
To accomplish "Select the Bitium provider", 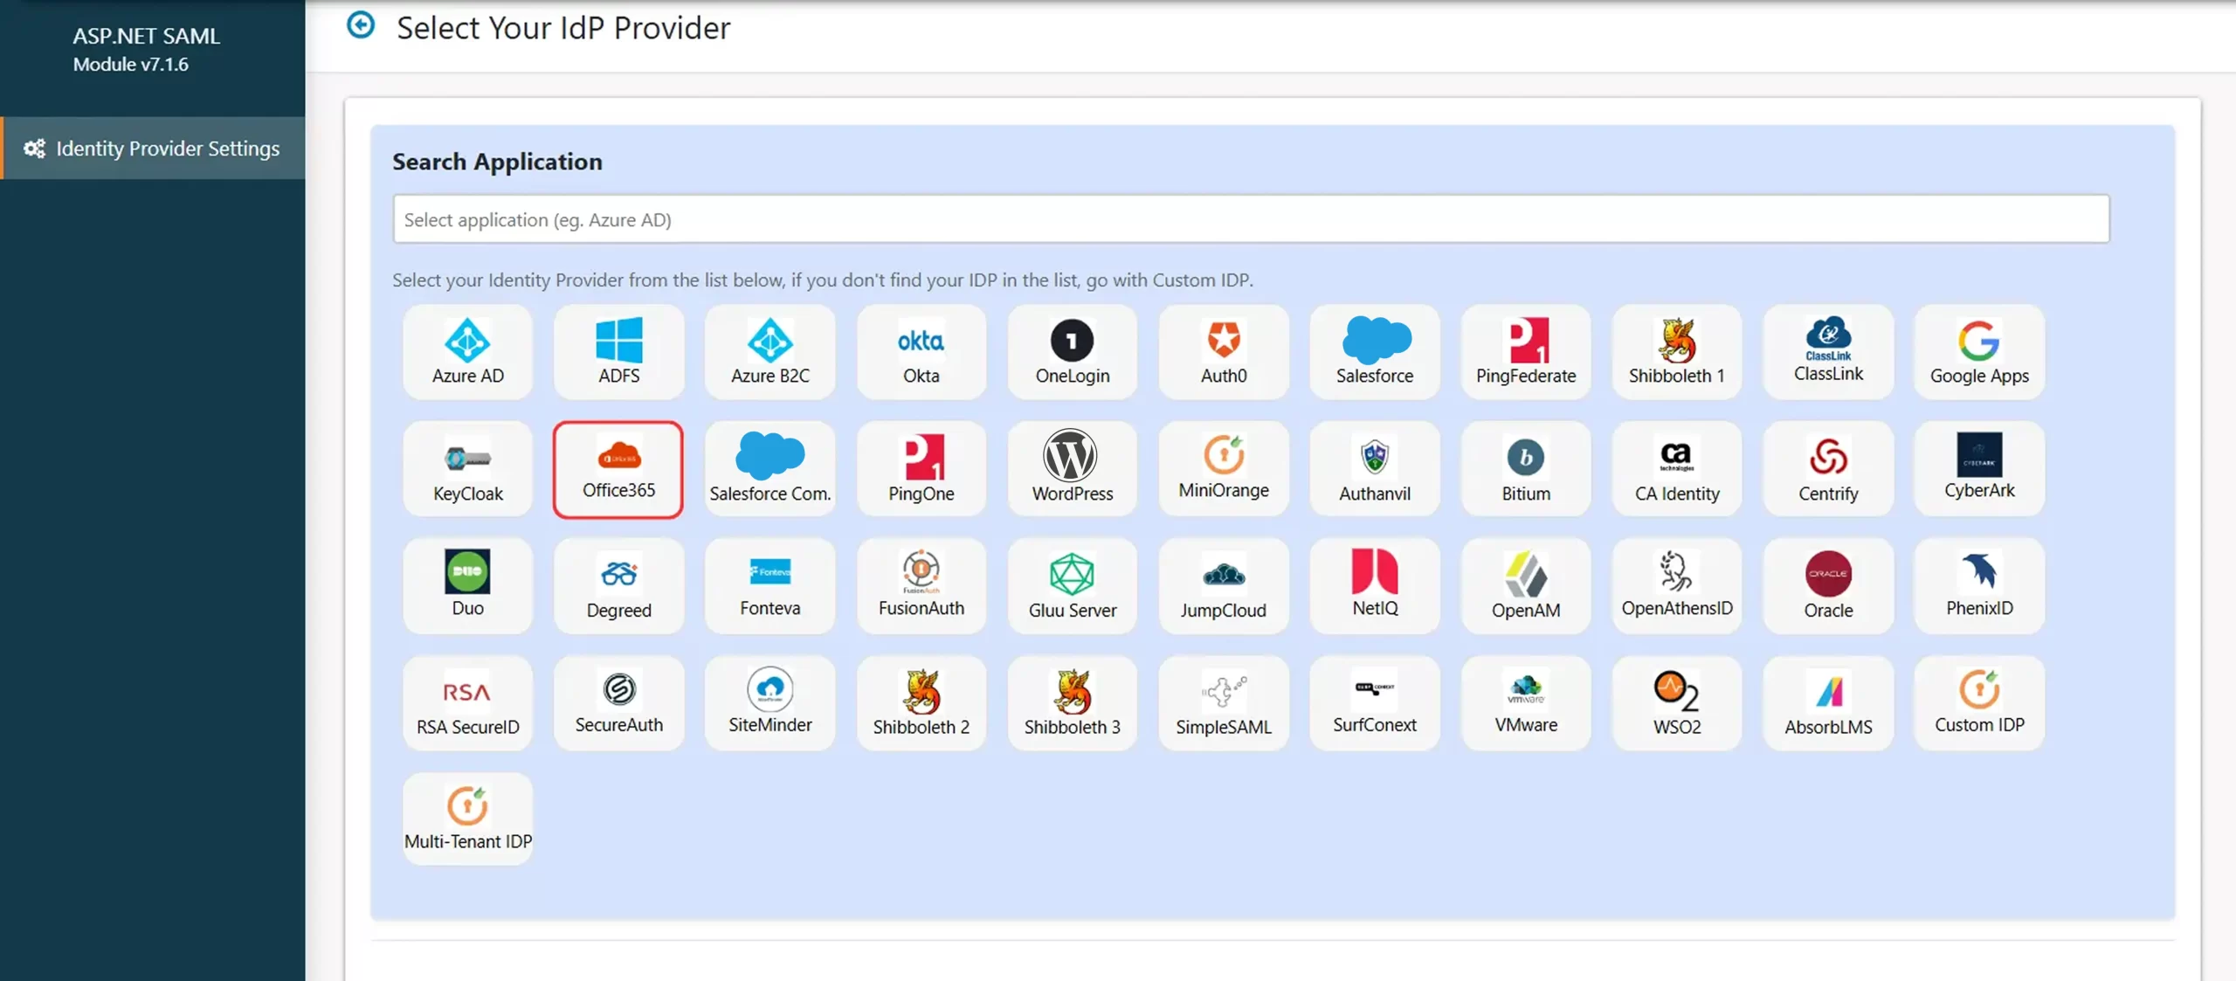I will [x=1525, y=469].
